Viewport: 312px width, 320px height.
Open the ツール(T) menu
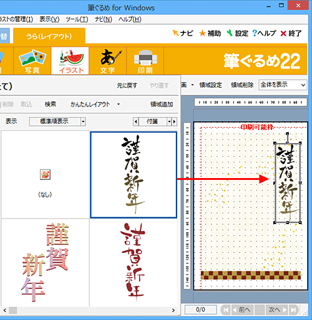tap(77, 19)
